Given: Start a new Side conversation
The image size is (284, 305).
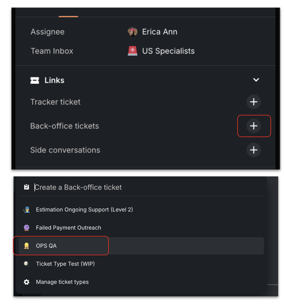Looking at the screenshot, I should click(x=254, y=150).
